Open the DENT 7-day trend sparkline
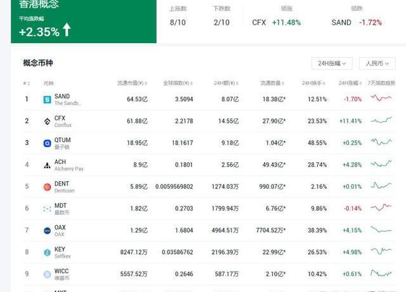The width and height of the screenshot is (406, 292). 381,185
